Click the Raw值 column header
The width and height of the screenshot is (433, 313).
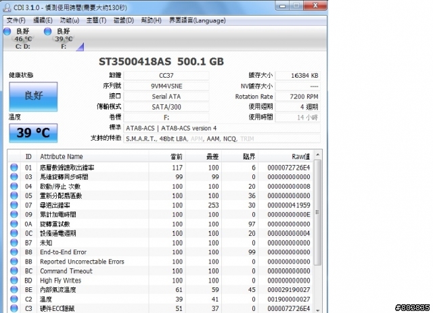point(286,157)
